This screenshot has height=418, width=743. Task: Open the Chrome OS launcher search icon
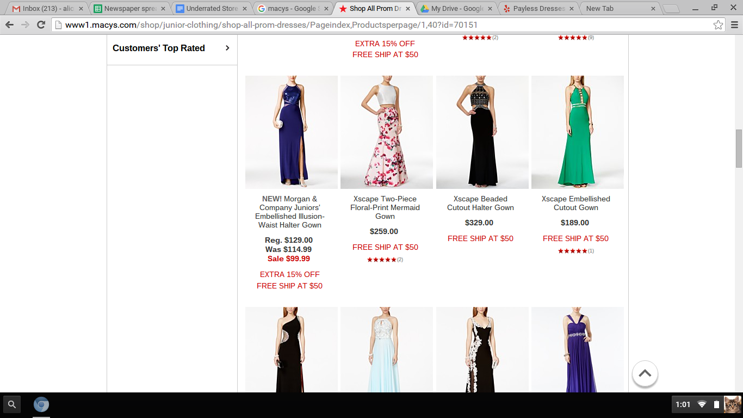[12, 404]
